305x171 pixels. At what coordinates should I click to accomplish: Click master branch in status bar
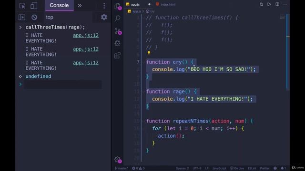point(122,168)
